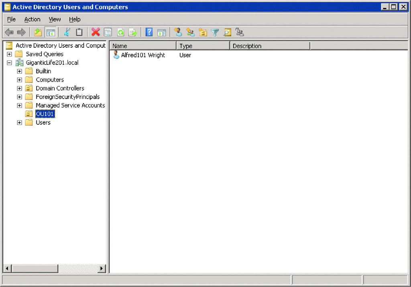Click tree pane left scroll arrow
This screenshot has width=411, height=287.
pyautogui.click(x=7, y=269)
